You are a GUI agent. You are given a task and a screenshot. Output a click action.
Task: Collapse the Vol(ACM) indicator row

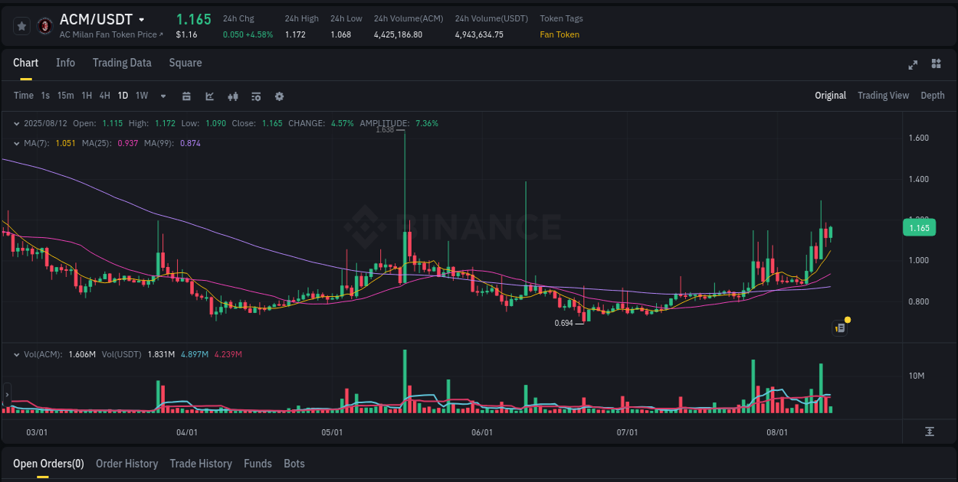pyautogui.click(x=17, y=354)
